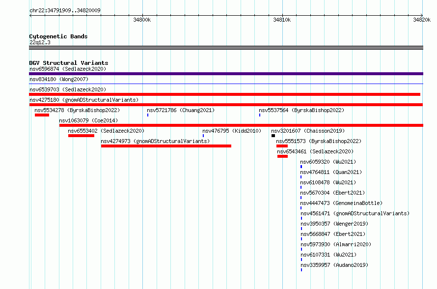Click the blue marker under nsv4764811
The height and width of the screenshot is (289, 437).
coord(301,177)
